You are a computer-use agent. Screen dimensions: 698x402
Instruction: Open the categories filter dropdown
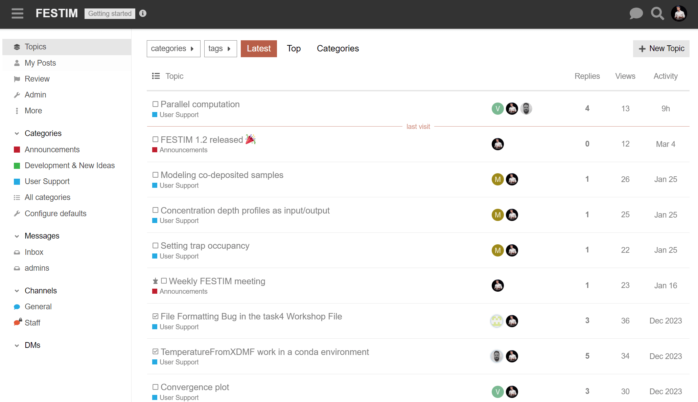tap(173, 49)
